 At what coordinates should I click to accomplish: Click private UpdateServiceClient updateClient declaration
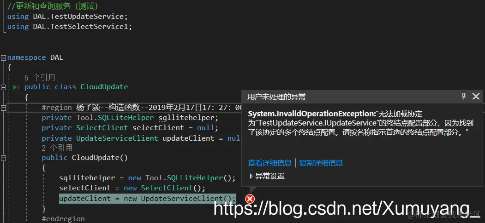(141, 138)
